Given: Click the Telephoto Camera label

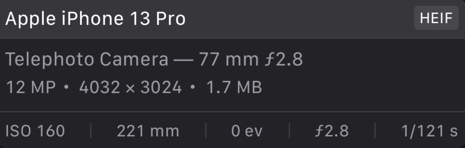Looking at the screenshot, I should click(x=87, y=60).
